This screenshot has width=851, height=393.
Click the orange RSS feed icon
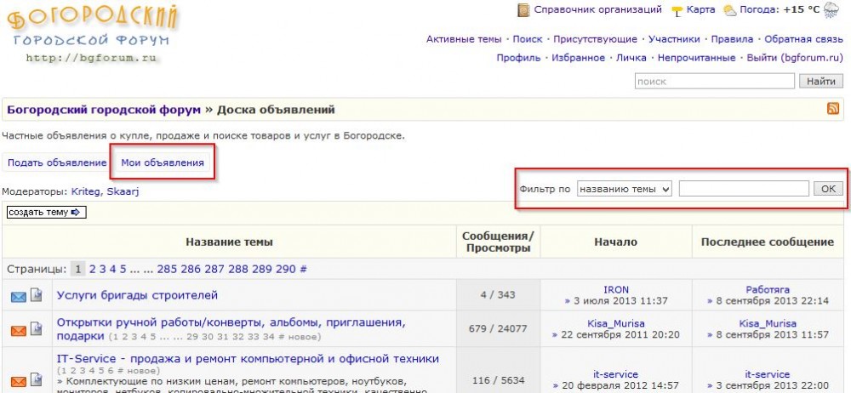833,109
